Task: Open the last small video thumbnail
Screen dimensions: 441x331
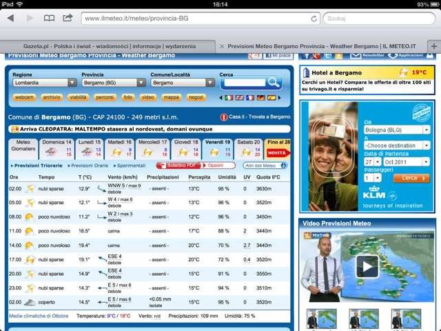Action: [x=406, y=319]
